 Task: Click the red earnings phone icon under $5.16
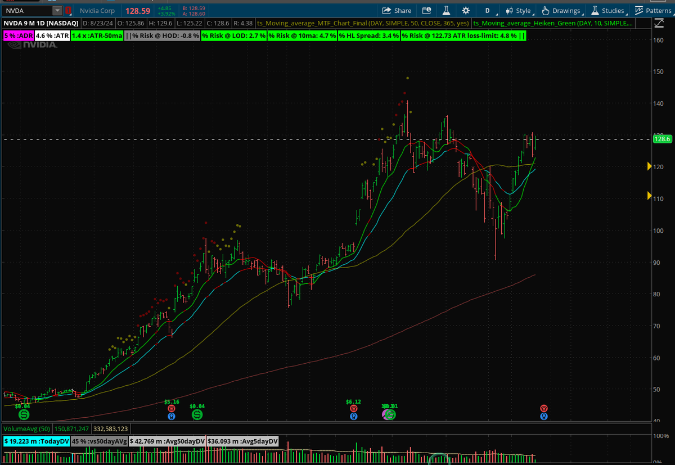172,409
